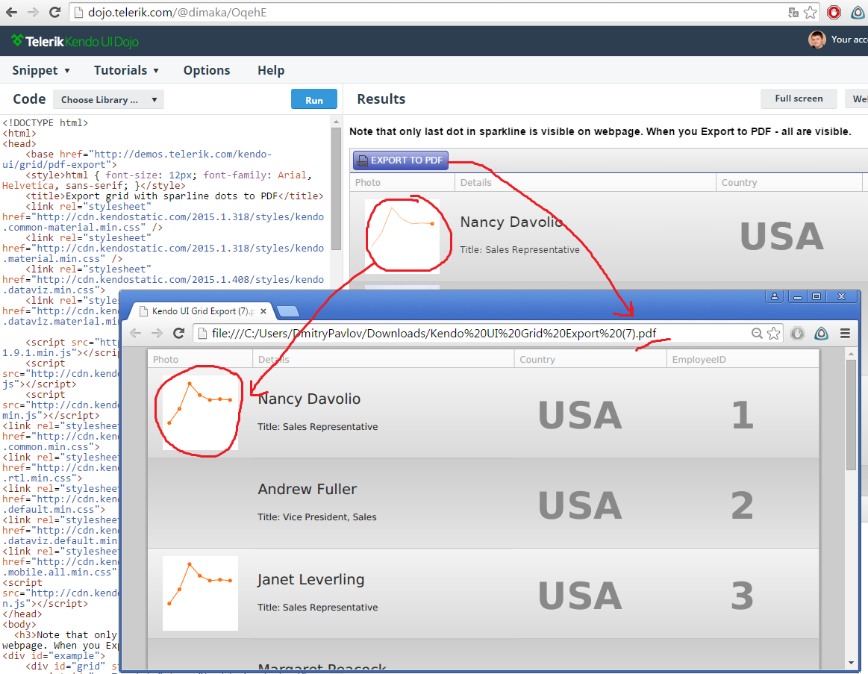This screenshot has width=868, height=674.
Task: Open the grey adblock icon in PDF window
Action: tap(797, 334)
